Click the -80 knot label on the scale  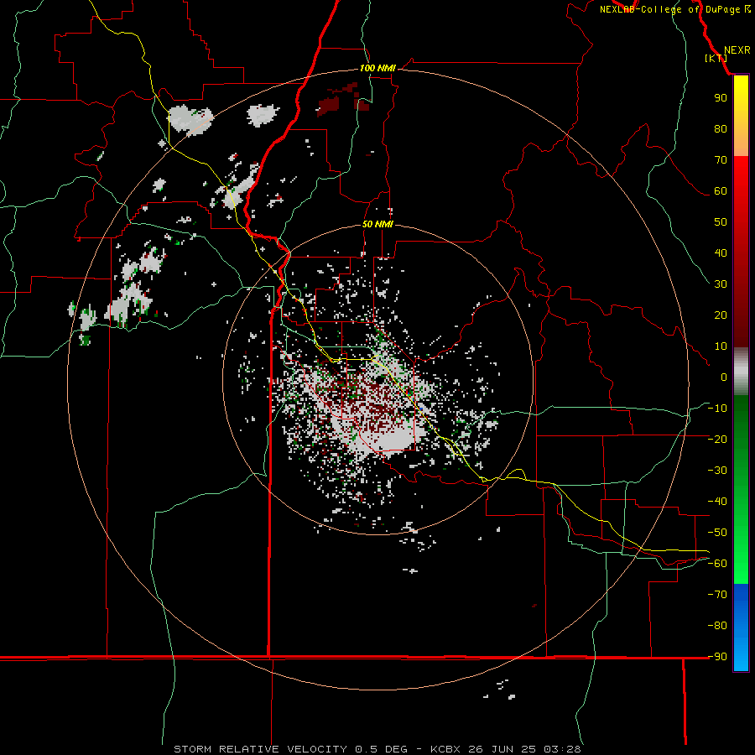[717, 626]
